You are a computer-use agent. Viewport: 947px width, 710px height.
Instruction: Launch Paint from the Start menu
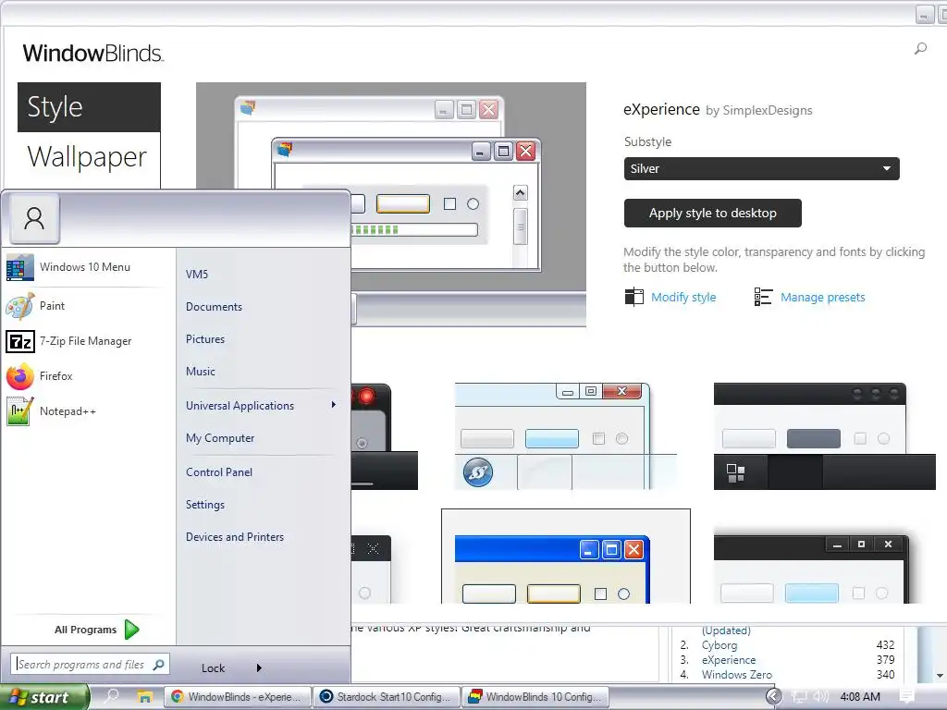click(x=84, y=306)
